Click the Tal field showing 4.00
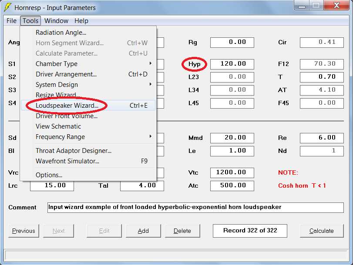The height and width of the screenshot is (265, 353). (x=142, y=186)
